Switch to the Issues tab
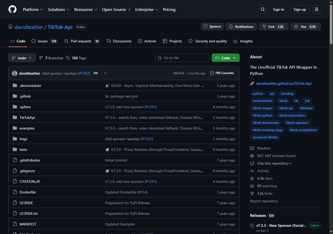 pos(44,41)
